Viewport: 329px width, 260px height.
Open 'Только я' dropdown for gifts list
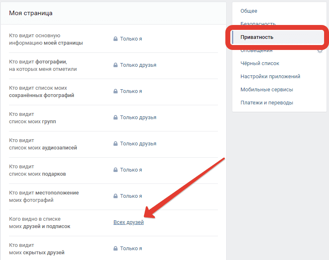pos(131,170)
